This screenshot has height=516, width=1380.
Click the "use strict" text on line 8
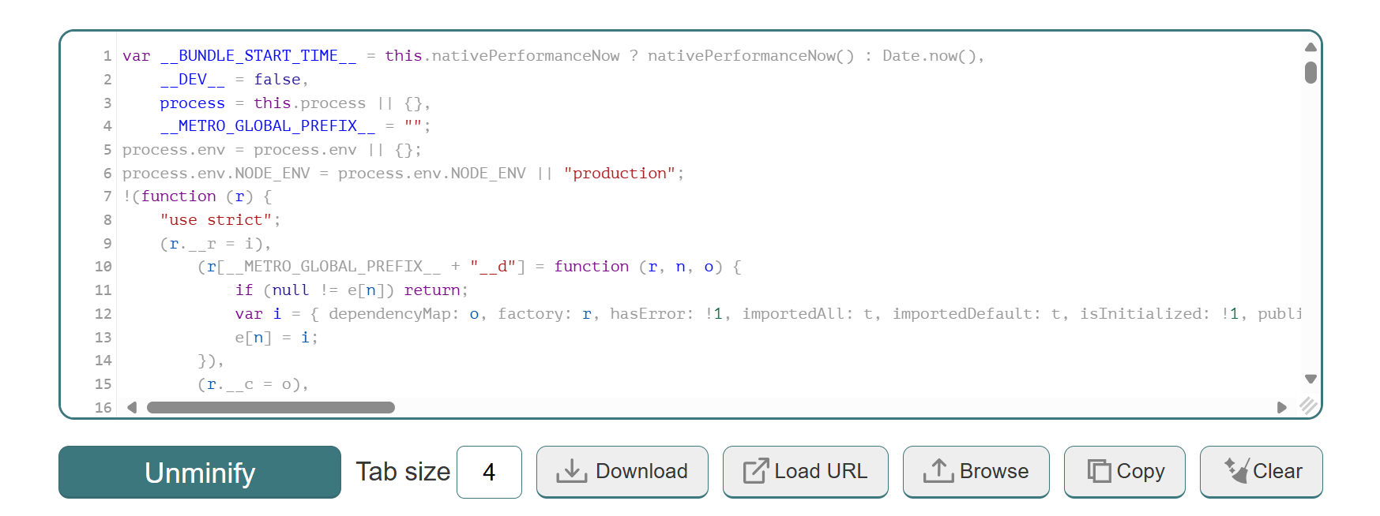(216, 220)
